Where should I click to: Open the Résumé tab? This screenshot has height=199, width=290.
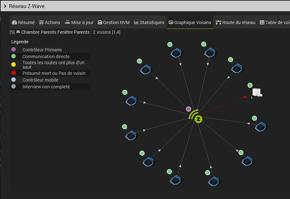pyautogui.click(x=23, y=22)
